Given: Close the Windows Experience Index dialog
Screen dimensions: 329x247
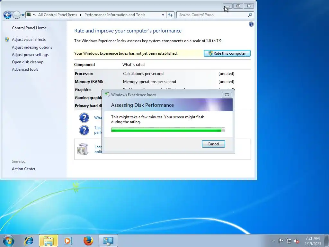Looking at the screenshot, I should click(227, 95).
